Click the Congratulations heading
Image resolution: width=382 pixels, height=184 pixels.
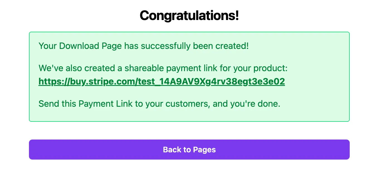189,16
